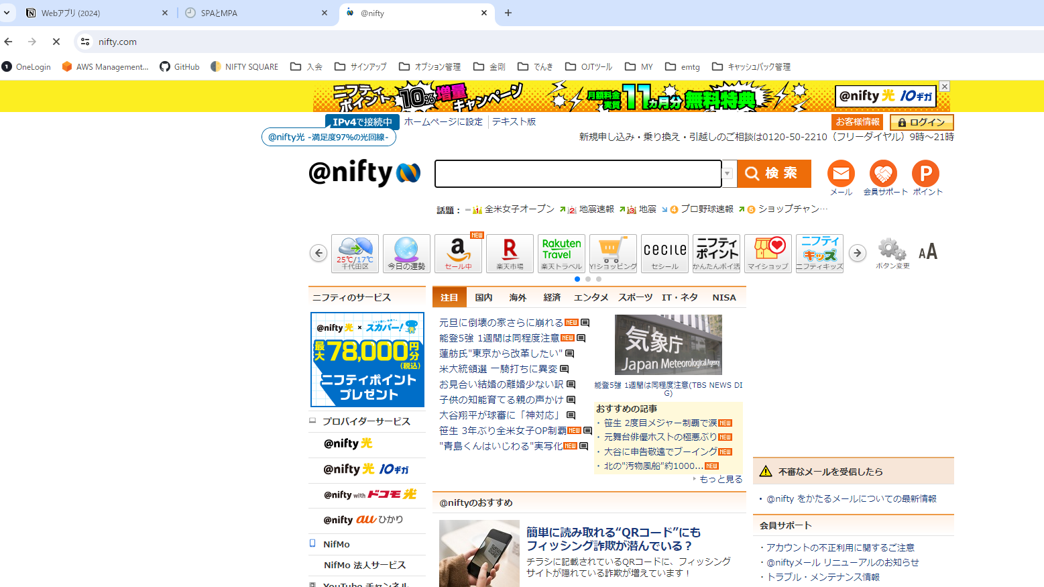Open ニフティポイント かんたんポイ活 shortcut
Viewport: 1044px width, 587px height.
716,254
